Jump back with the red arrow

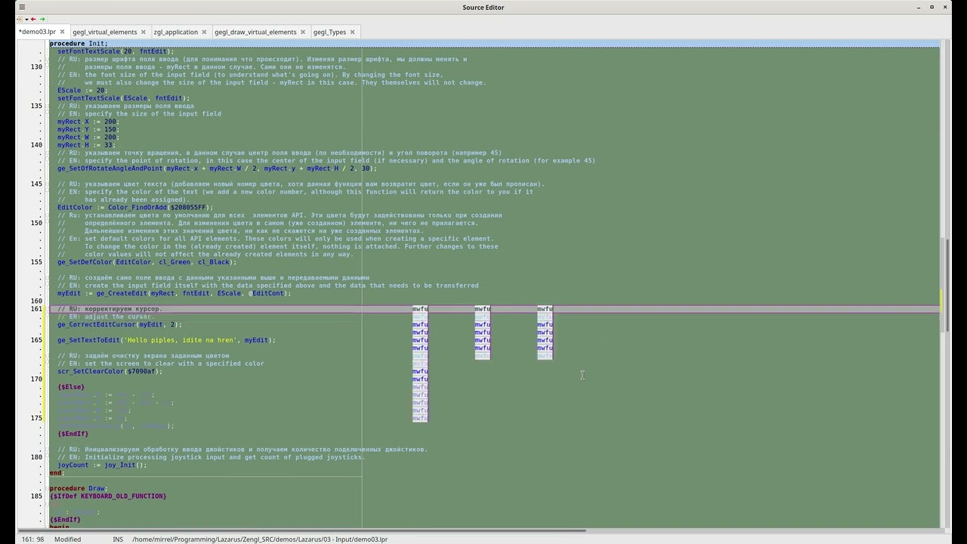(33, 19)
